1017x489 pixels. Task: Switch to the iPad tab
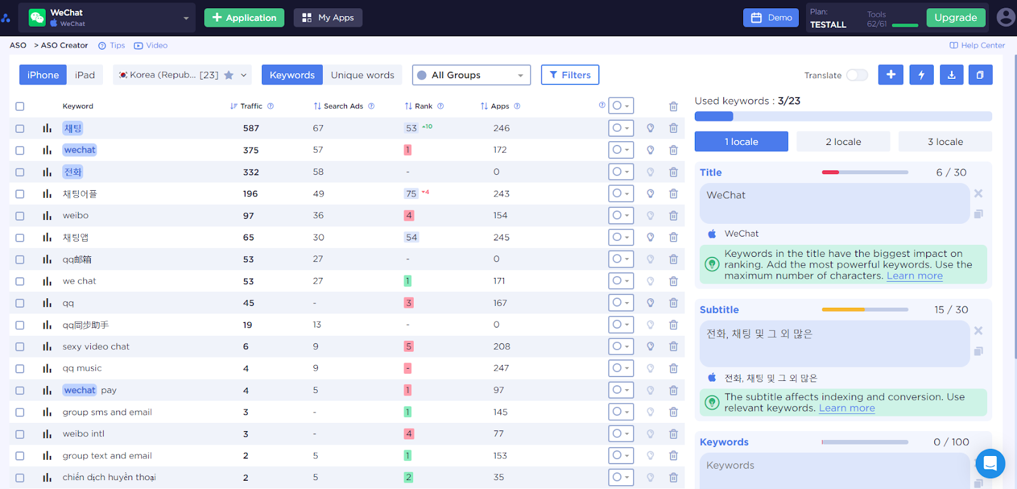coord(85,75)
